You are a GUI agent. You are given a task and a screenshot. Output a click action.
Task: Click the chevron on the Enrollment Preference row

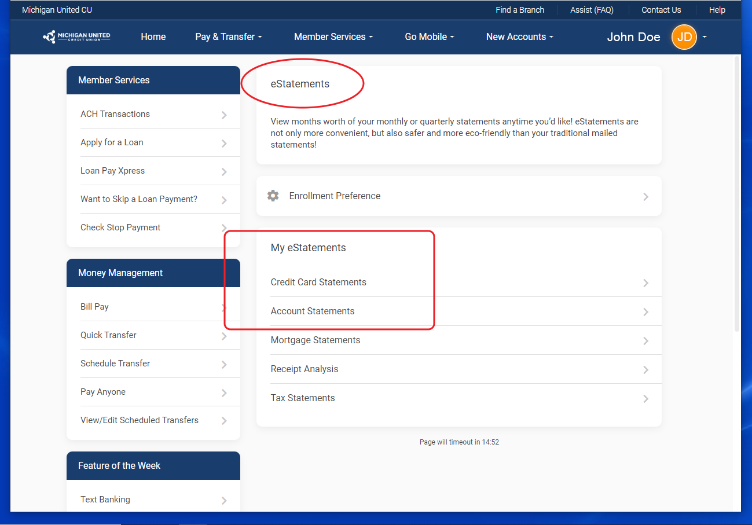tap(645, 197)
